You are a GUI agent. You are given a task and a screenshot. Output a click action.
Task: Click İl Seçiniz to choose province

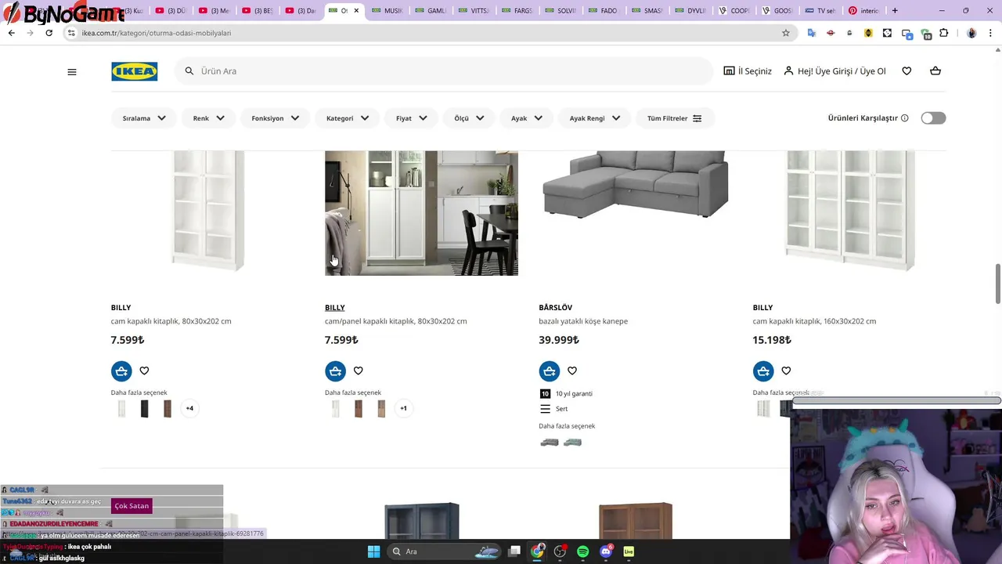(x=748, y=71)
